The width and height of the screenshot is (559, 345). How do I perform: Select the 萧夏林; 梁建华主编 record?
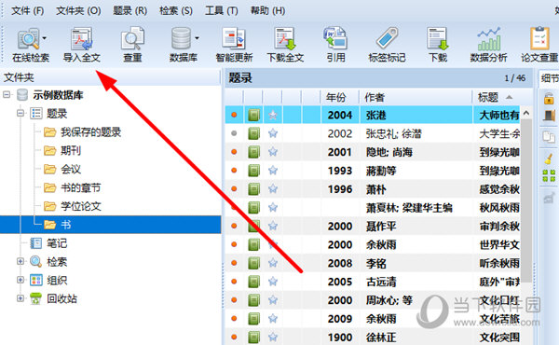(372, 208)
